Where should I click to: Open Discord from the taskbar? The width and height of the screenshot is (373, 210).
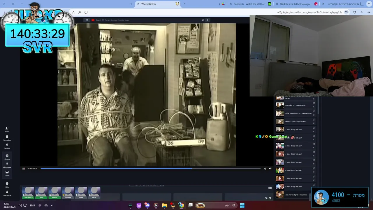coord(147,205)
